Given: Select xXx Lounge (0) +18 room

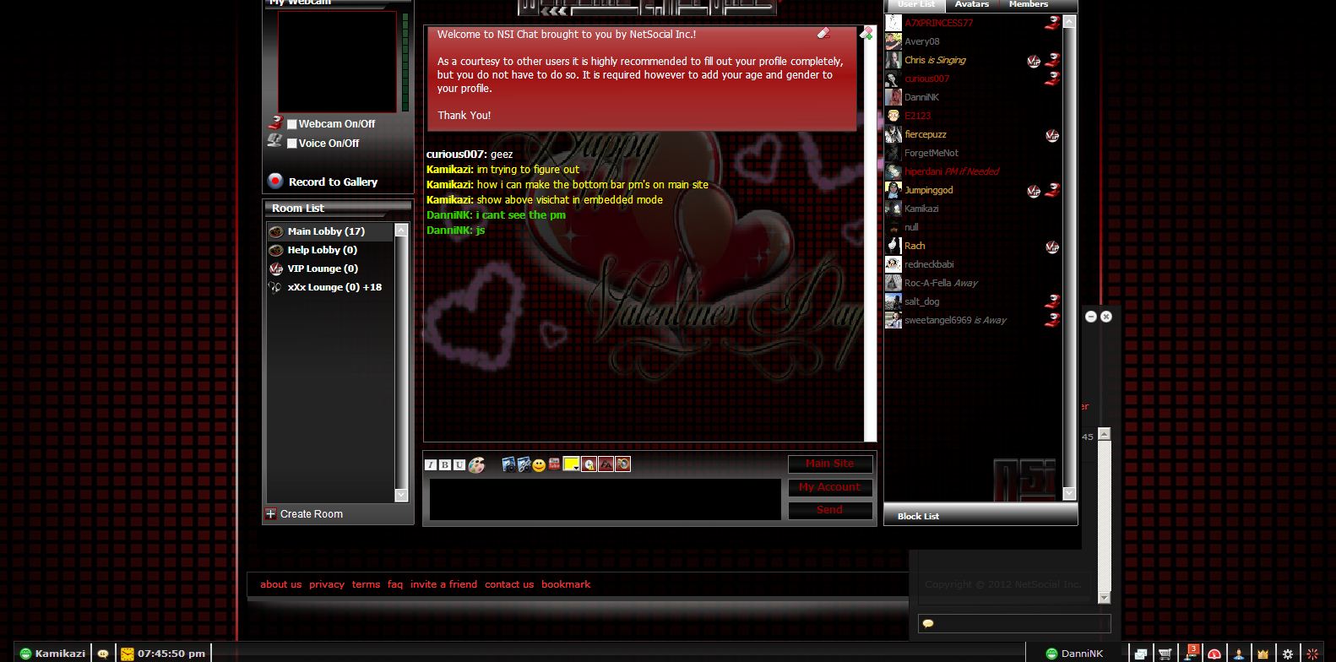Looking at the screenshot, I should click(329, 287).
